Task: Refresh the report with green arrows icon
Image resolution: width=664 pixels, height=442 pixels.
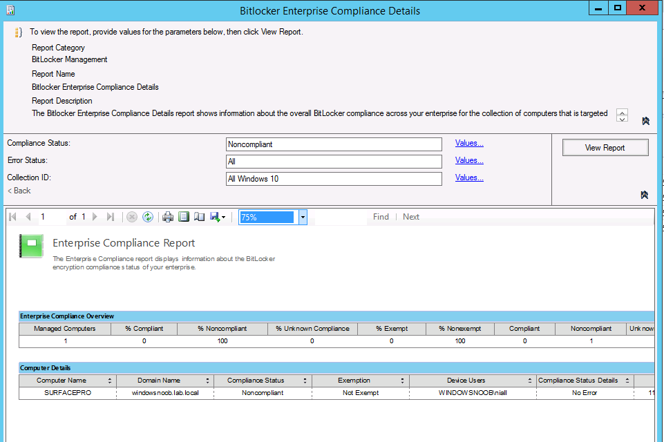Action: pos(147,217)
